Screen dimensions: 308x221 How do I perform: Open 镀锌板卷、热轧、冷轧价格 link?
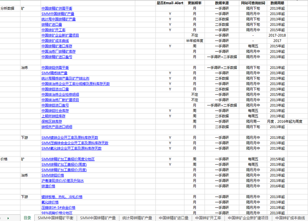point(62,197)
